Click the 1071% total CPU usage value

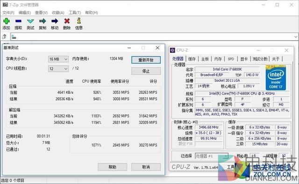click(96, 145)
